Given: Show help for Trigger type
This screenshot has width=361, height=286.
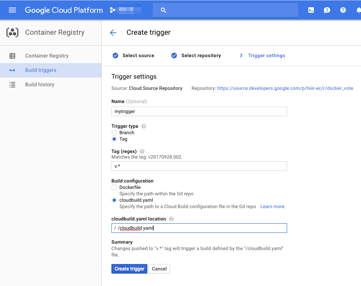Looking at the screenshot, I should 144,126.
